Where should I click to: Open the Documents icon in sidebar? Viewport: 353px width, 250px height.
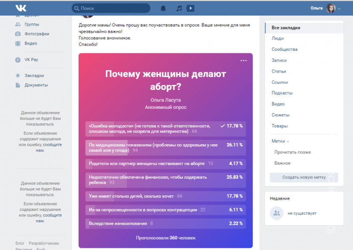click(x=18, y=85)
